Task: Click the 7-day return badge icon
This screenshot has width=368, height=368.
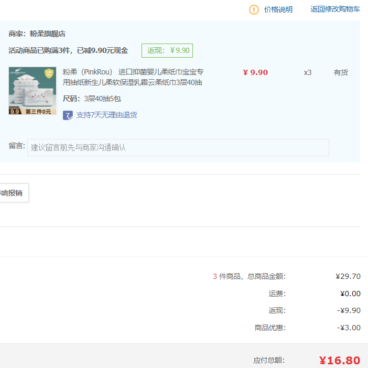Action: (x=68, y=115)
